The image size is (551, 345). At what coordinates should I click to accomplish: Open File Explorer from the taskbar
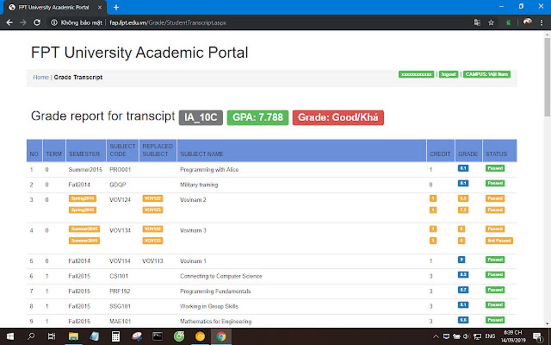point(73,336)
